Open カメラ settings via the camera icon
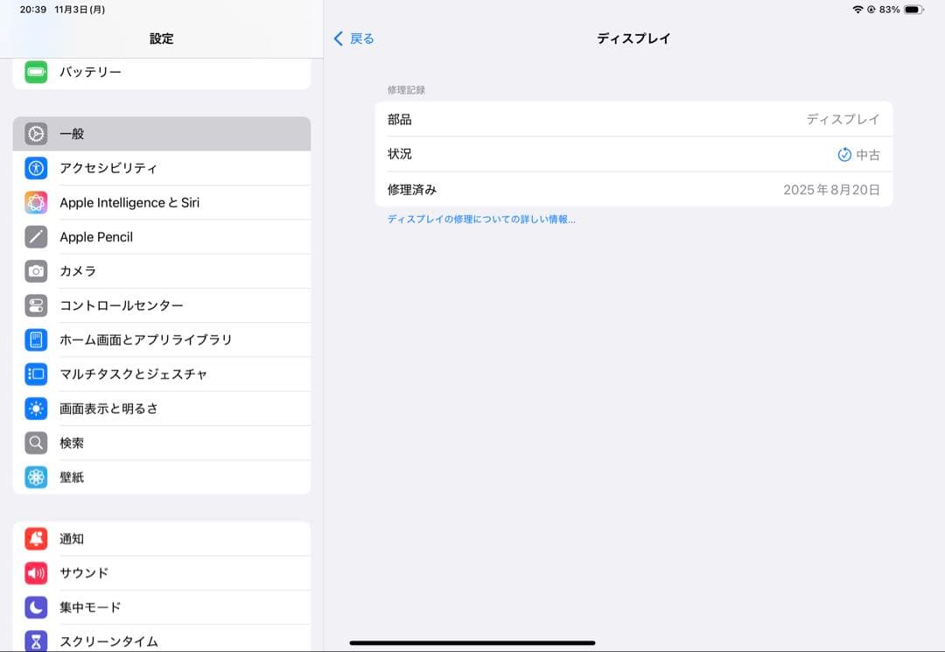Image resolution: width=945 pixels, height=652 pixels. tap(37, 271)
